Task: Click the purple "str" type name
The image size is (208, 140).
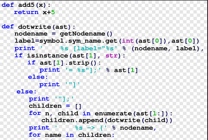Action: pyautogui.click(x=112, y=56)
